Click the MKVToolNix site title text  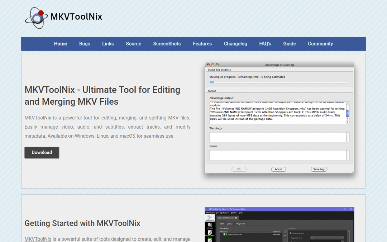(x=76, y=16)
